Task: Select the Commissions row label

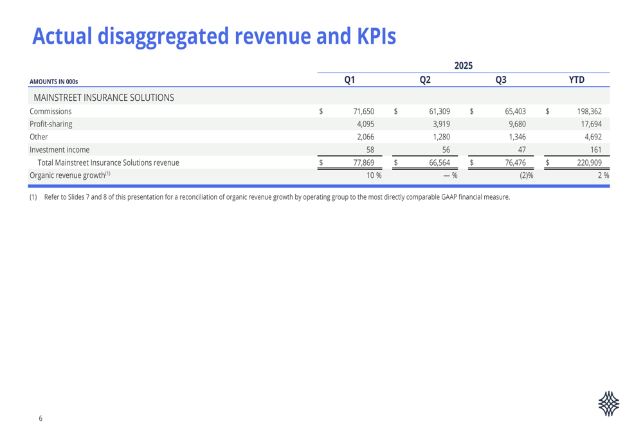Action: click(50, 111)
